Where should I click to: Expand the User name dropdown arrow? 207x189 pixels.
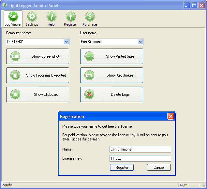pos(140,42)
